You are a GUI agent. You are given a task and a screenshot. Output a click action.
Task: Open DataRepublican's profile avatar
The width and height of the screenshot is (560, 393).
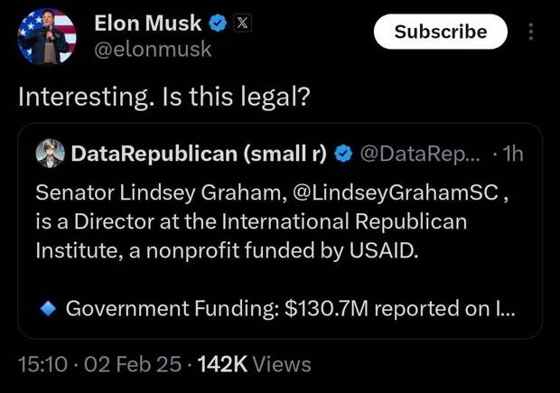pyautogui.click(x=51, y=154)
